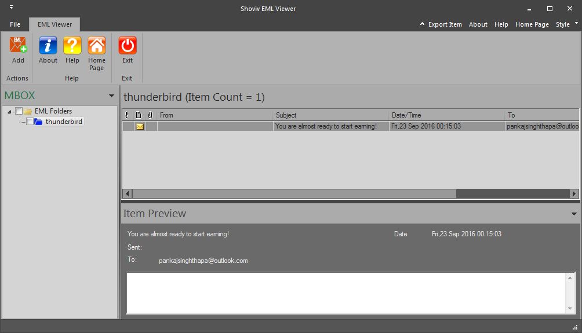Click the red Exit power icon
Viewport: 582px width, 333px height.
pos(127,46)
